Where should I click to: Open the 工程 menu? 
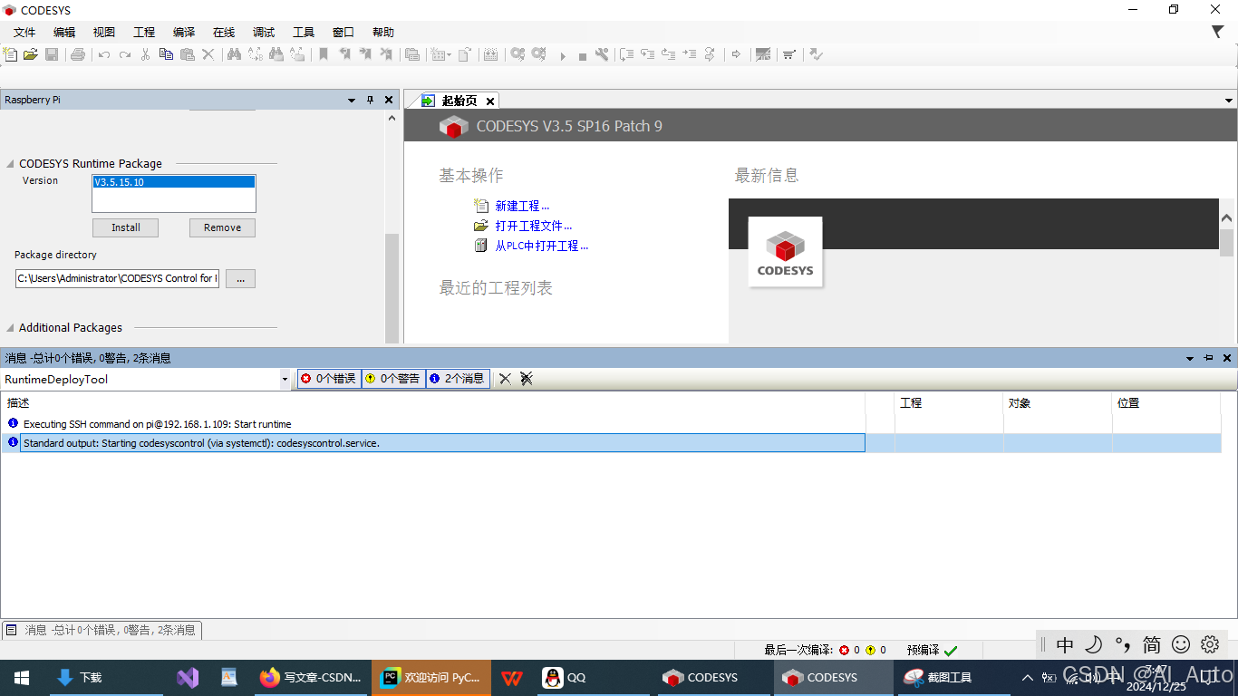click(x=144, y=33)
